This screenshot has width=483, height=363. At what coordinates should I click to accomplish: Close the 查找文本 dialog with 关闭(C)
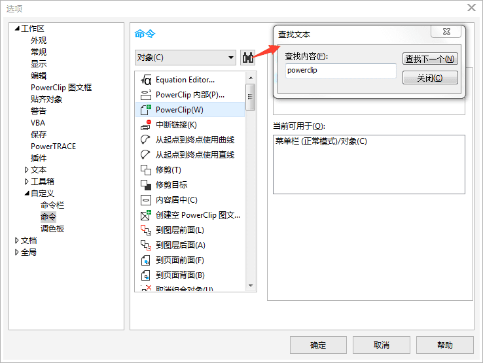point(430,78)
